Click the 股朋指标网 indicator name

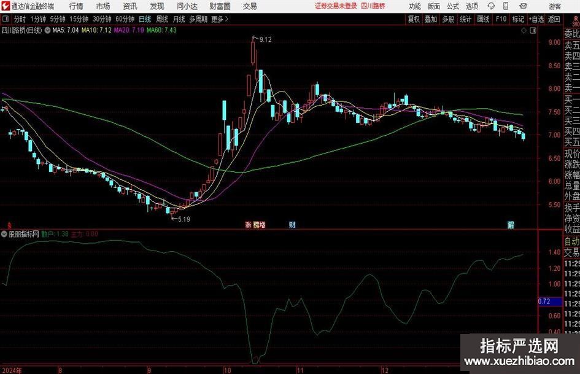coord(24,234)
